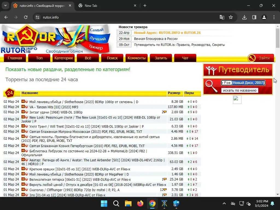Open Chrome downloads icon
This screenshot has width=280, height=210.
[x=244, y=17]
